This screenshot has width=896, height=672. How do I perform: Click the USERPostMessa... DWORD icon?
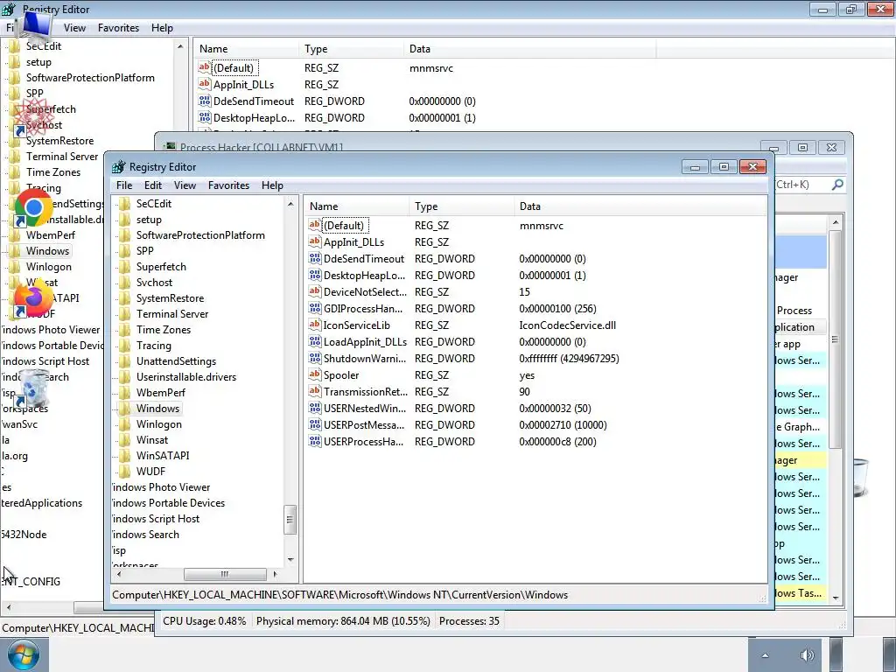314,424
